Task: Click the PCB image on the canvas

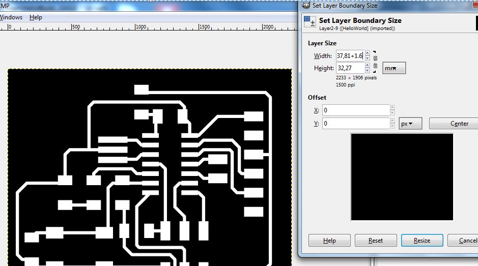Action: tap(149, 167)
